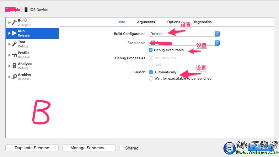The image size is (279, 157).
Task: Select the Automatically launch radio button
Action: tap(151, 72)
